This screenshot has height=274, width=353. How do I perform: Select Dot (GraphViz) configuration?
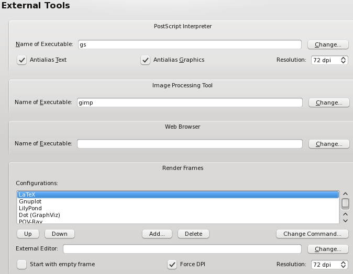[178, 215]
